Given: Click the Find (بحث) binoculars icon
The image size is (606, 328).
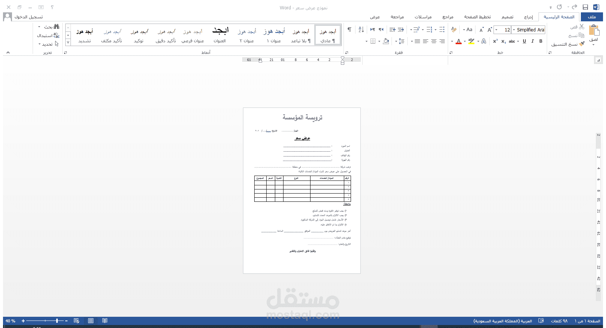Looking at the screenshot, I should pos(56,27).
